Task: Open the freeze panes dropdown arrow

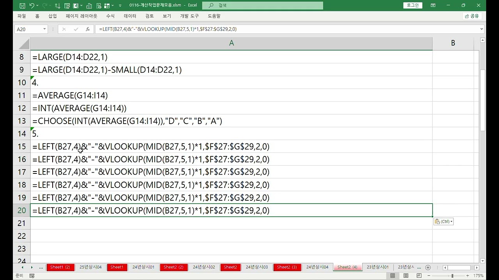Action: (x=81, y=5)
